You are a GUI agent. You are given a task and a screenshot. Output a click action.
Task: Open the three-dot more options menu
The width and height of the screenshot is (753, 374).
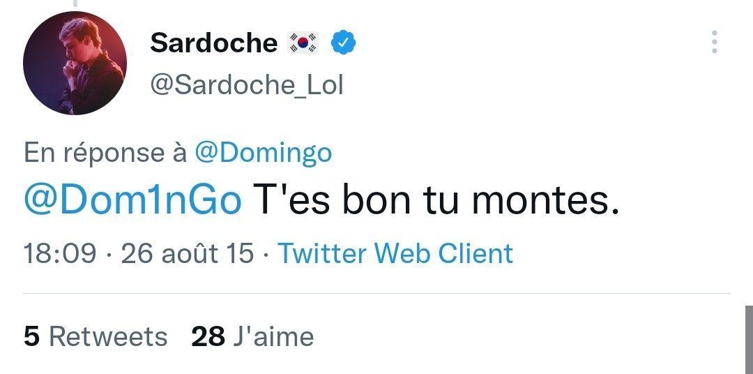coord(714,43)
